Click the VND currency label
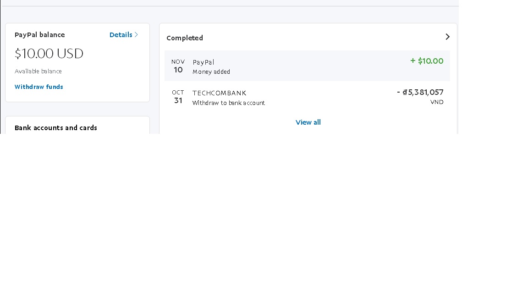 click(437, 102)
